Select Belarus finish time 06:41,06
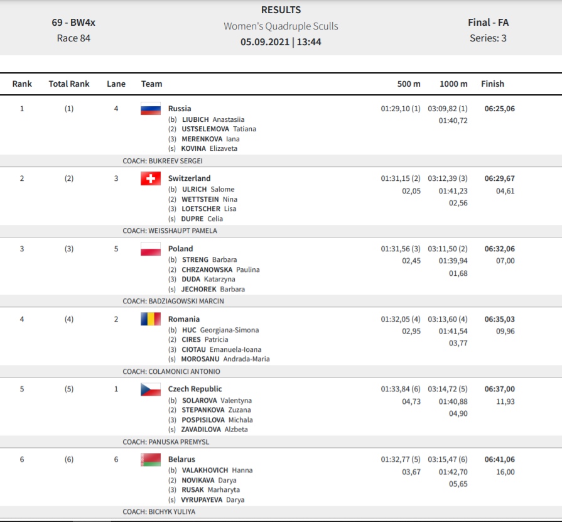The image size is (562, 522). coord(500,459)
